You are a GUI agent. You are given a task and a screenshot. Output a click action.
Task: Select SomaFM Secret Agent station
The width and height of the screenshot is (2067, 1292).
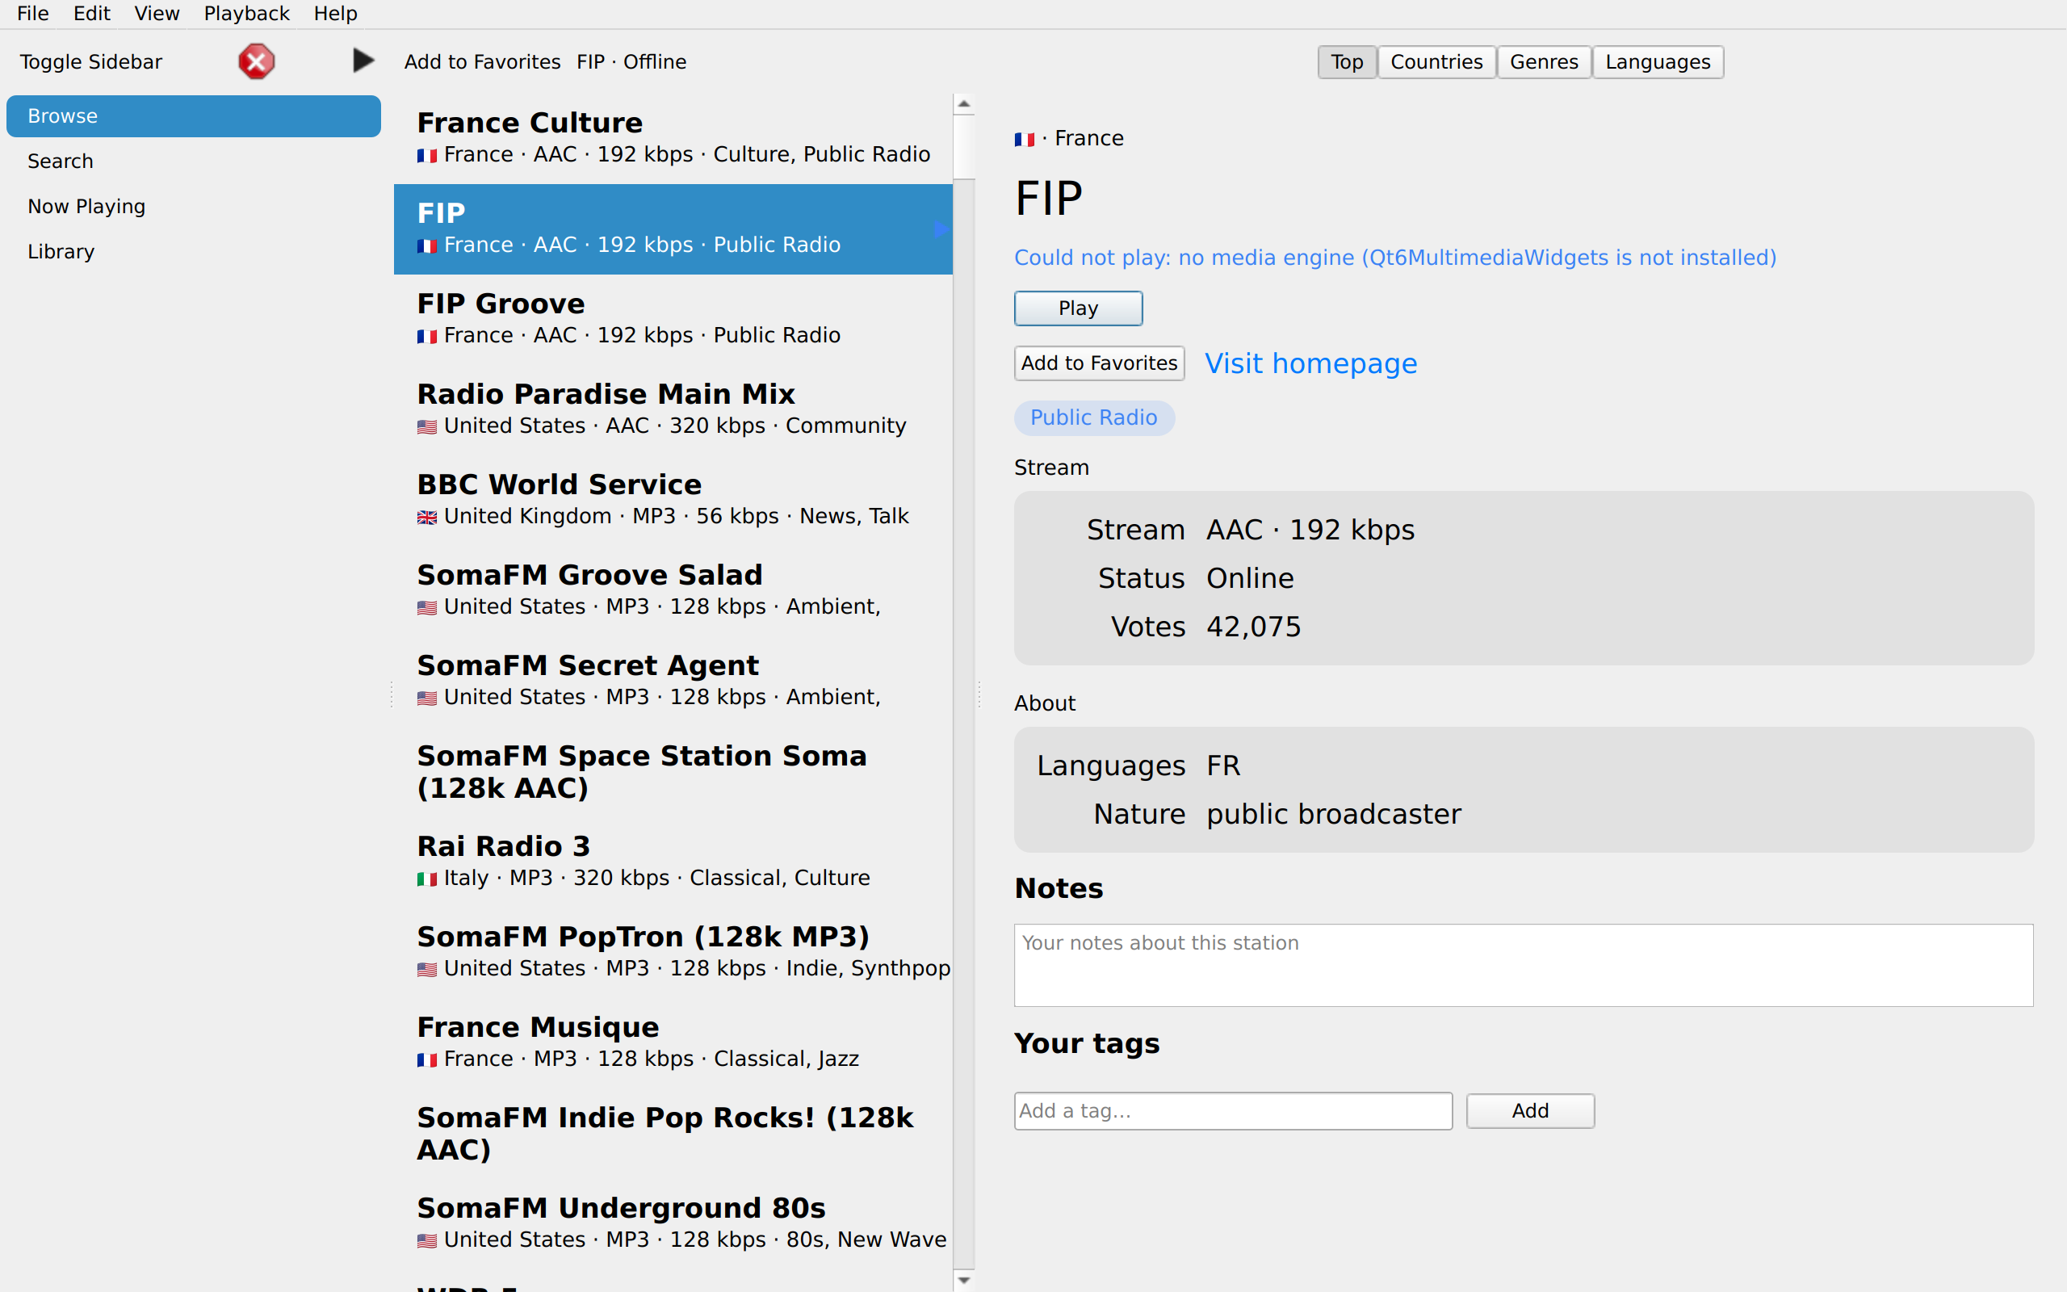[673, 682]
